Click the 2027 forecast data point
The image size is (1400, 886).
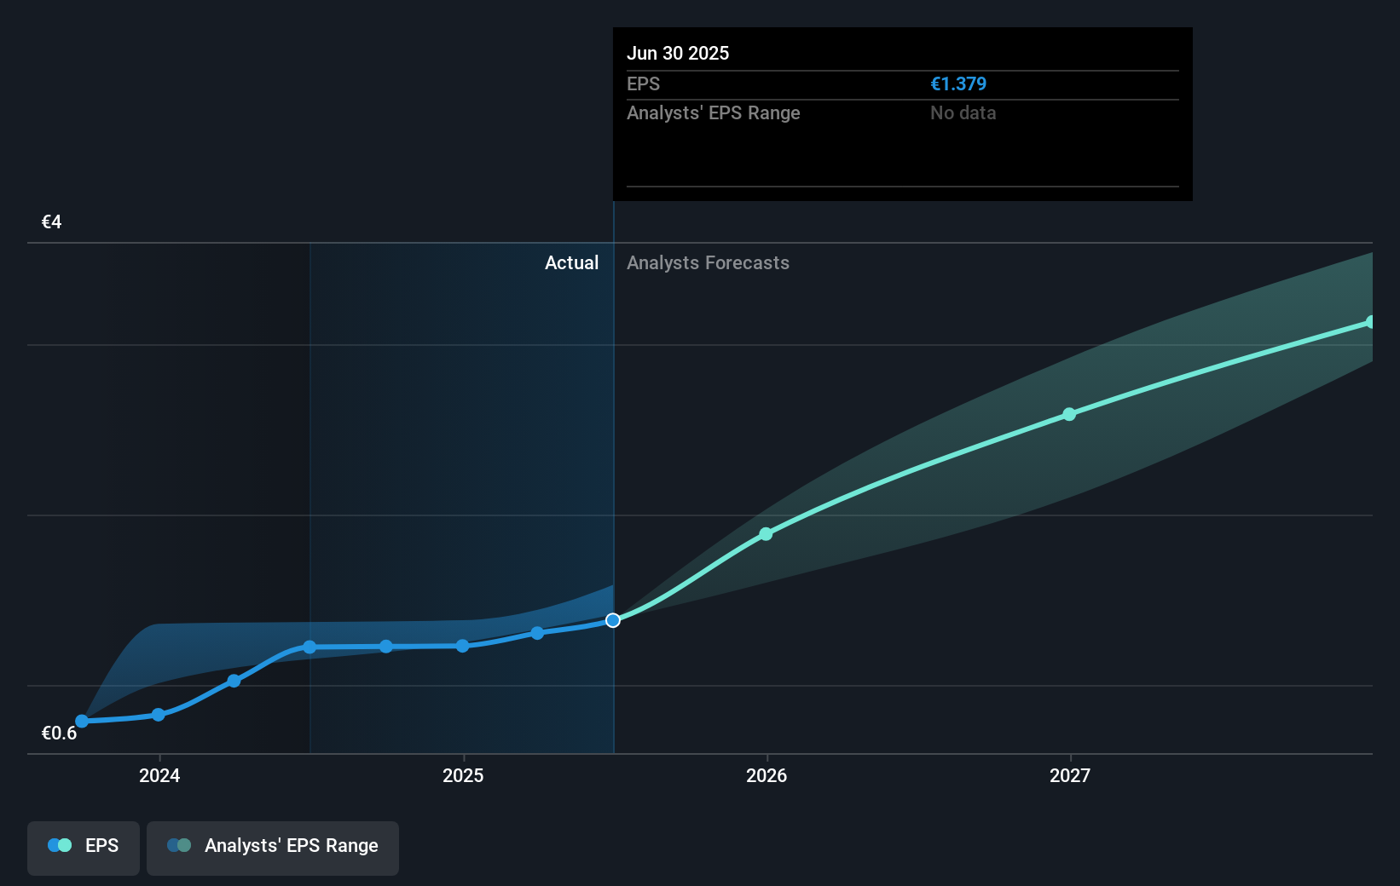click(x=1069, y=415)
